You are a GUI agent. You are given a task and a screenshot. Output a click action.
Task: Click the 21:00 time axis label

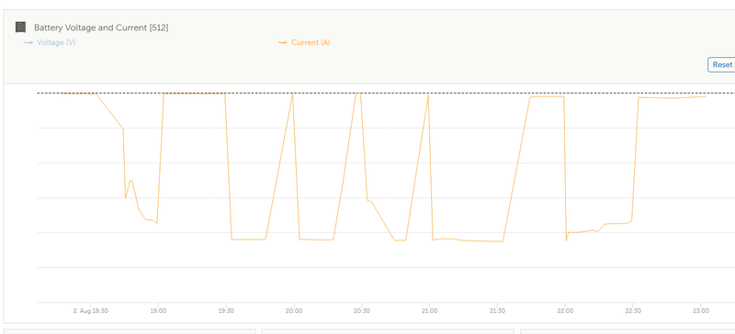[x=429, y=310]
